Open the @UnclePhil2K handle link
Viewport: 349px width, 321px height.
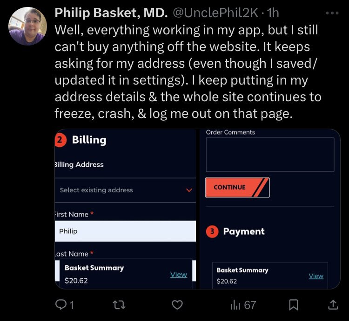point(215,13)
